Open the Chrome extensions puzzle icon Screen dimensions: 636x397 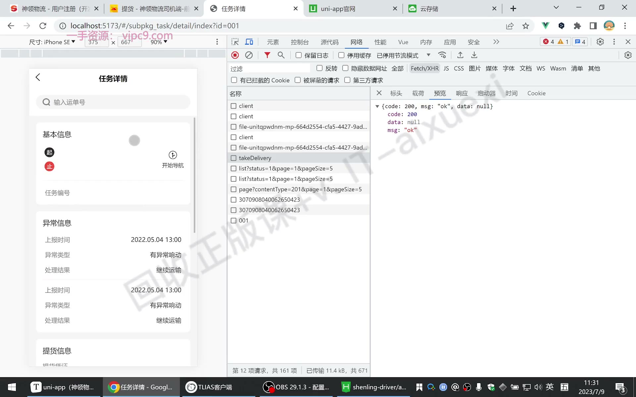pyautogui.click(x=577, y=26)
